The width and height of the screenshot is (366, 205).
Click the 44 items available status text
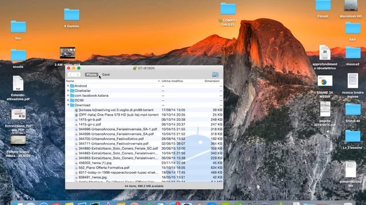point(144,186)
